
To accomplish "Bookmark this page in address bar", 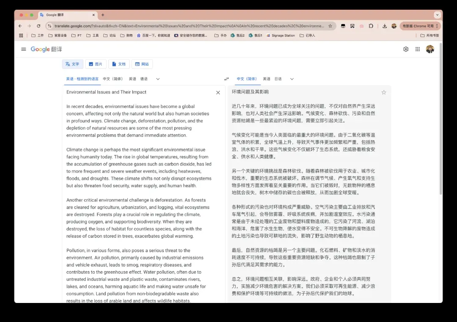I will click(x=330, y=26).
